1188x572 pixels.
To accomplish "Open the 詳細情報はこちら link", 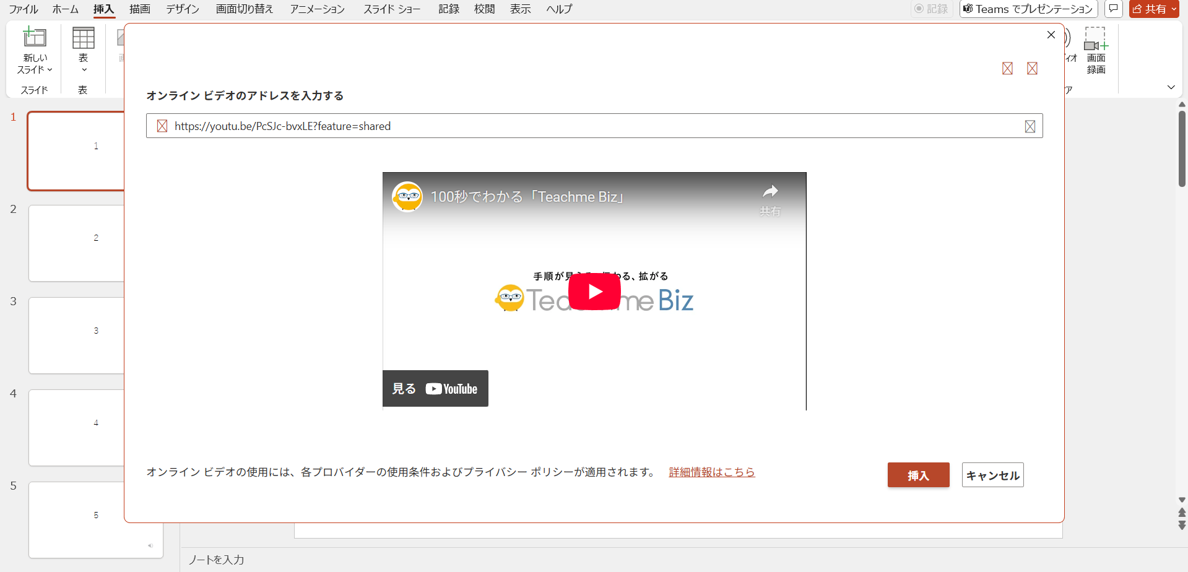I will [x=712, y=472].
